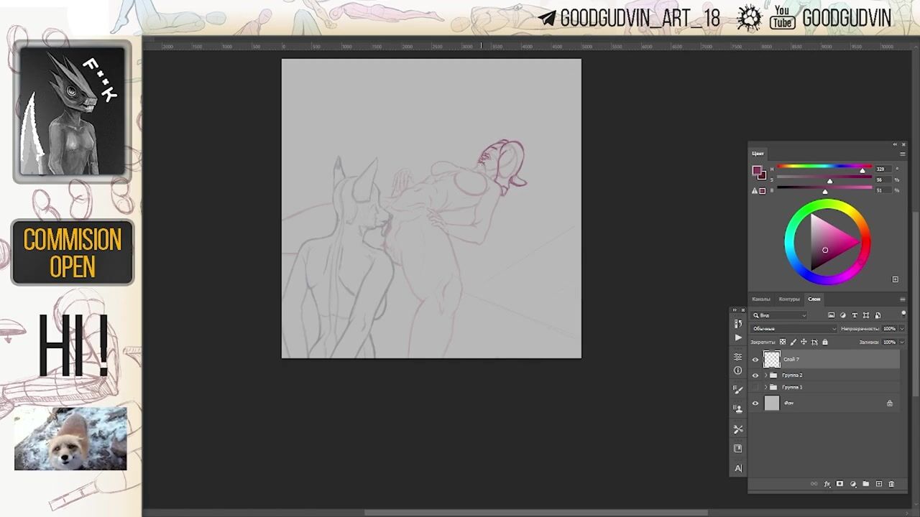The height and width of the screenshot is (517, 920).
Task: Switch to the Каналы tab
Action: click(760, 299)
